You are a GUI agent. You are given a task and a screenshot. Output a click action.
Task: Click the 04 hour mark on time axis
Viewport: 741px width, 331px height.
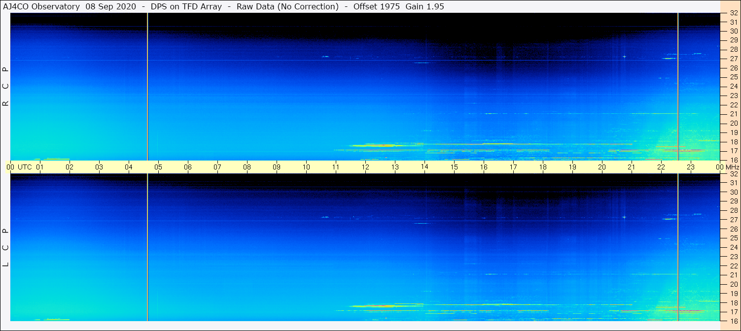click(129, 167)
